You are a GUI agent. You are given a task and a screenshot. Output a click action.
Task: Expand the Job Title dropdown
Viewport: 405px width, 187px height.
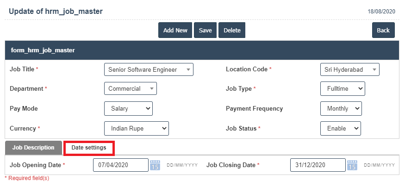(149, 69)
